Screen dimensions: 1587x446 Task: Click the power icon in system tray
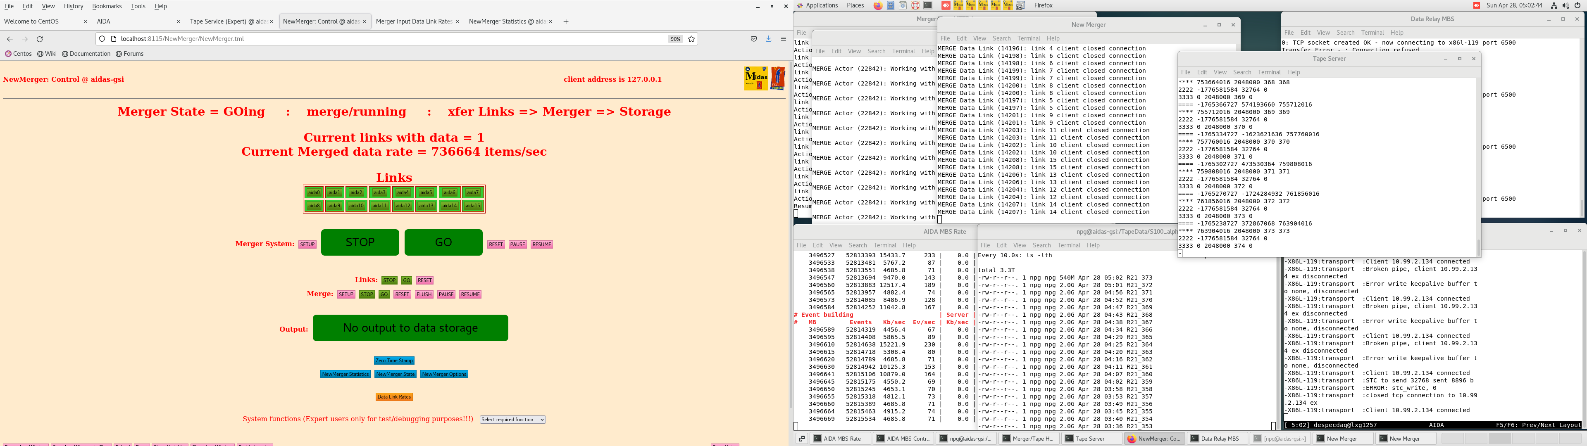[1578, 5]
